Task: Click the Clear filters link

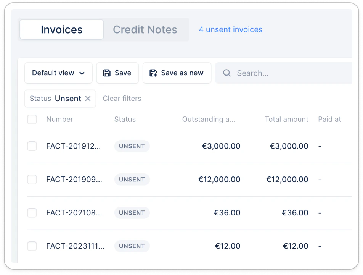Action: 122,99
